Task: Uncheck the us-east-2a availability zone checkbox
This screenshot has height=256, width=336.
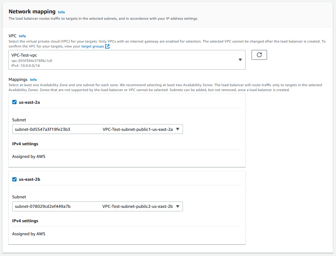Action: [14, 102]
